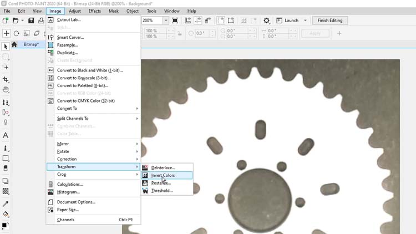Viewport: 416px width, 234px height.
Task: Expand the Crop submenu
Action: click(137, 174)
